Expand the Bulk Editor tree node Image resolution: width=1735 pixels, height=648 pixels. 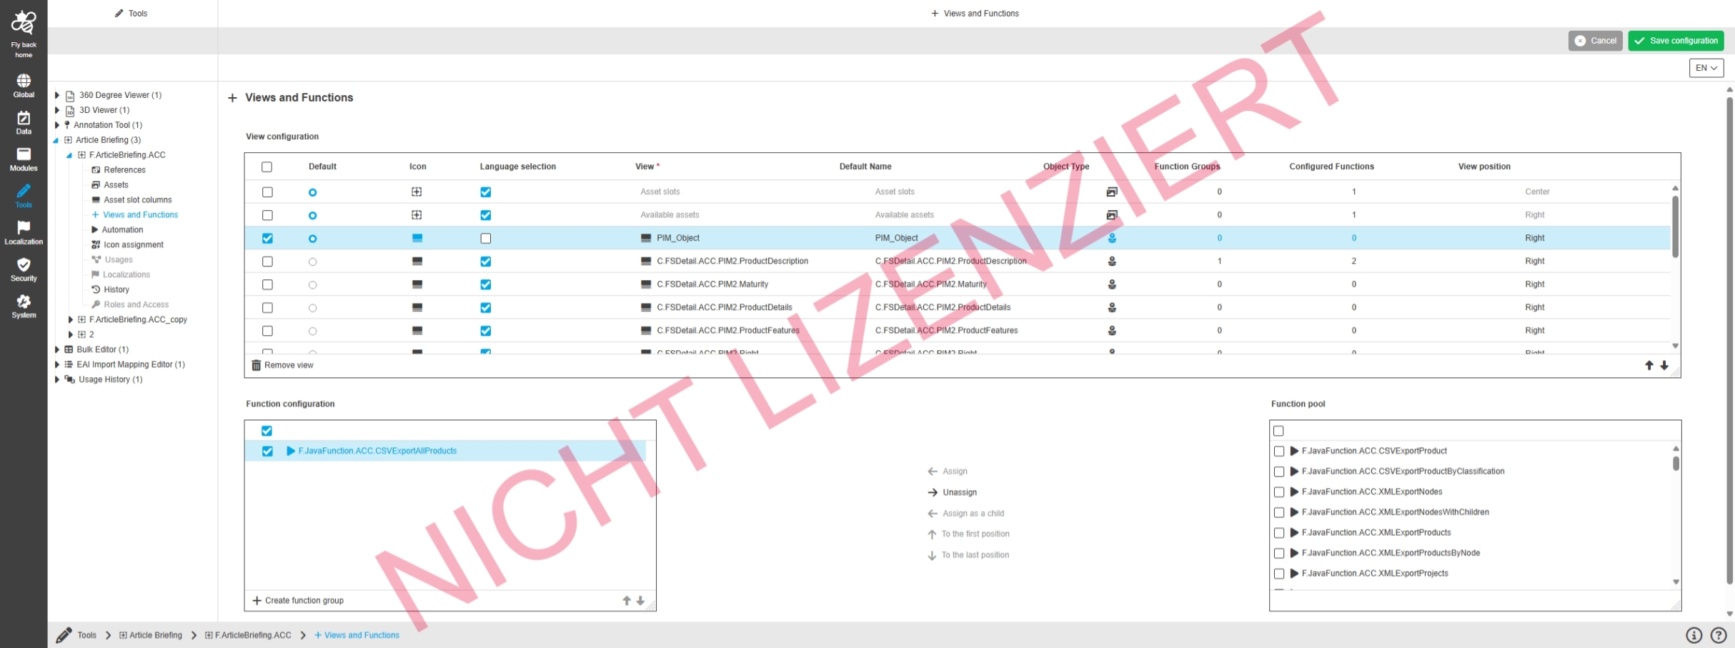point(57,349)
